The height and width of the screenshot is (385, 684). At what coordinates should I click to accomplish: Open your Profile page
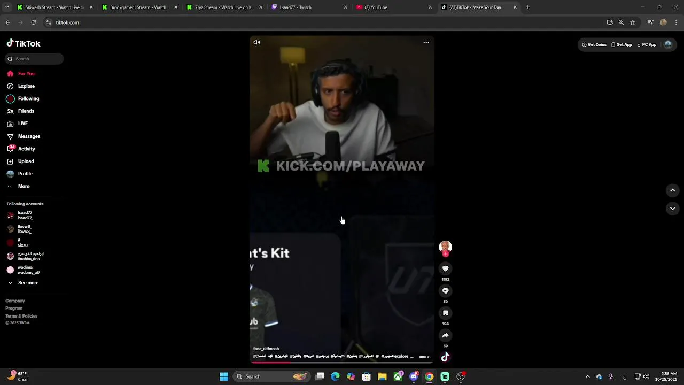click(20, 174)
